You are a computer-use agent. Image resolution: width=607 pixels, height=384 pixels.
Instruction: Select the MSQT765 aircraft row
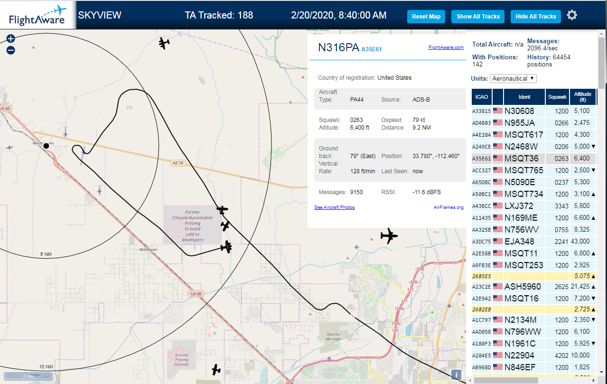534,170
